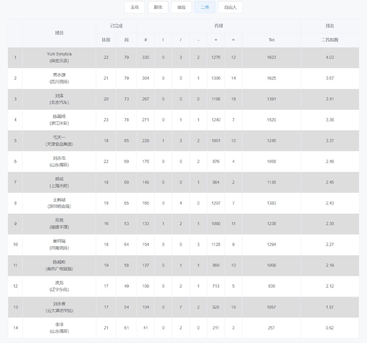Select player 毛天一 of 天津食品集团
This screenshot has width=367, height=343.
click(59, 141)
